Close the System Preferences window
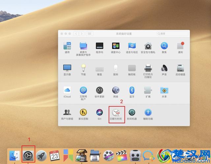The width and height of the screenshot is (211, 164). pyautogui.click(x=62, y=34)
